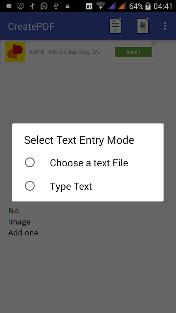Tap the 04:41 clock in status bar

point(163,6)
